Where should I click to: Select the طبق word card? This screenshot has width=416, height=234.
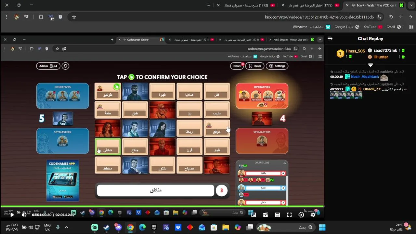tap(135, 110)
